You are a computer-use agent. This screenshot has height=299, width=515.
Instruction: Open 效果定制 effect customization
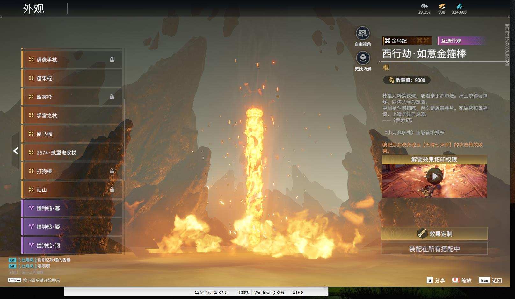pyautogui.click(x=434, y=234)
